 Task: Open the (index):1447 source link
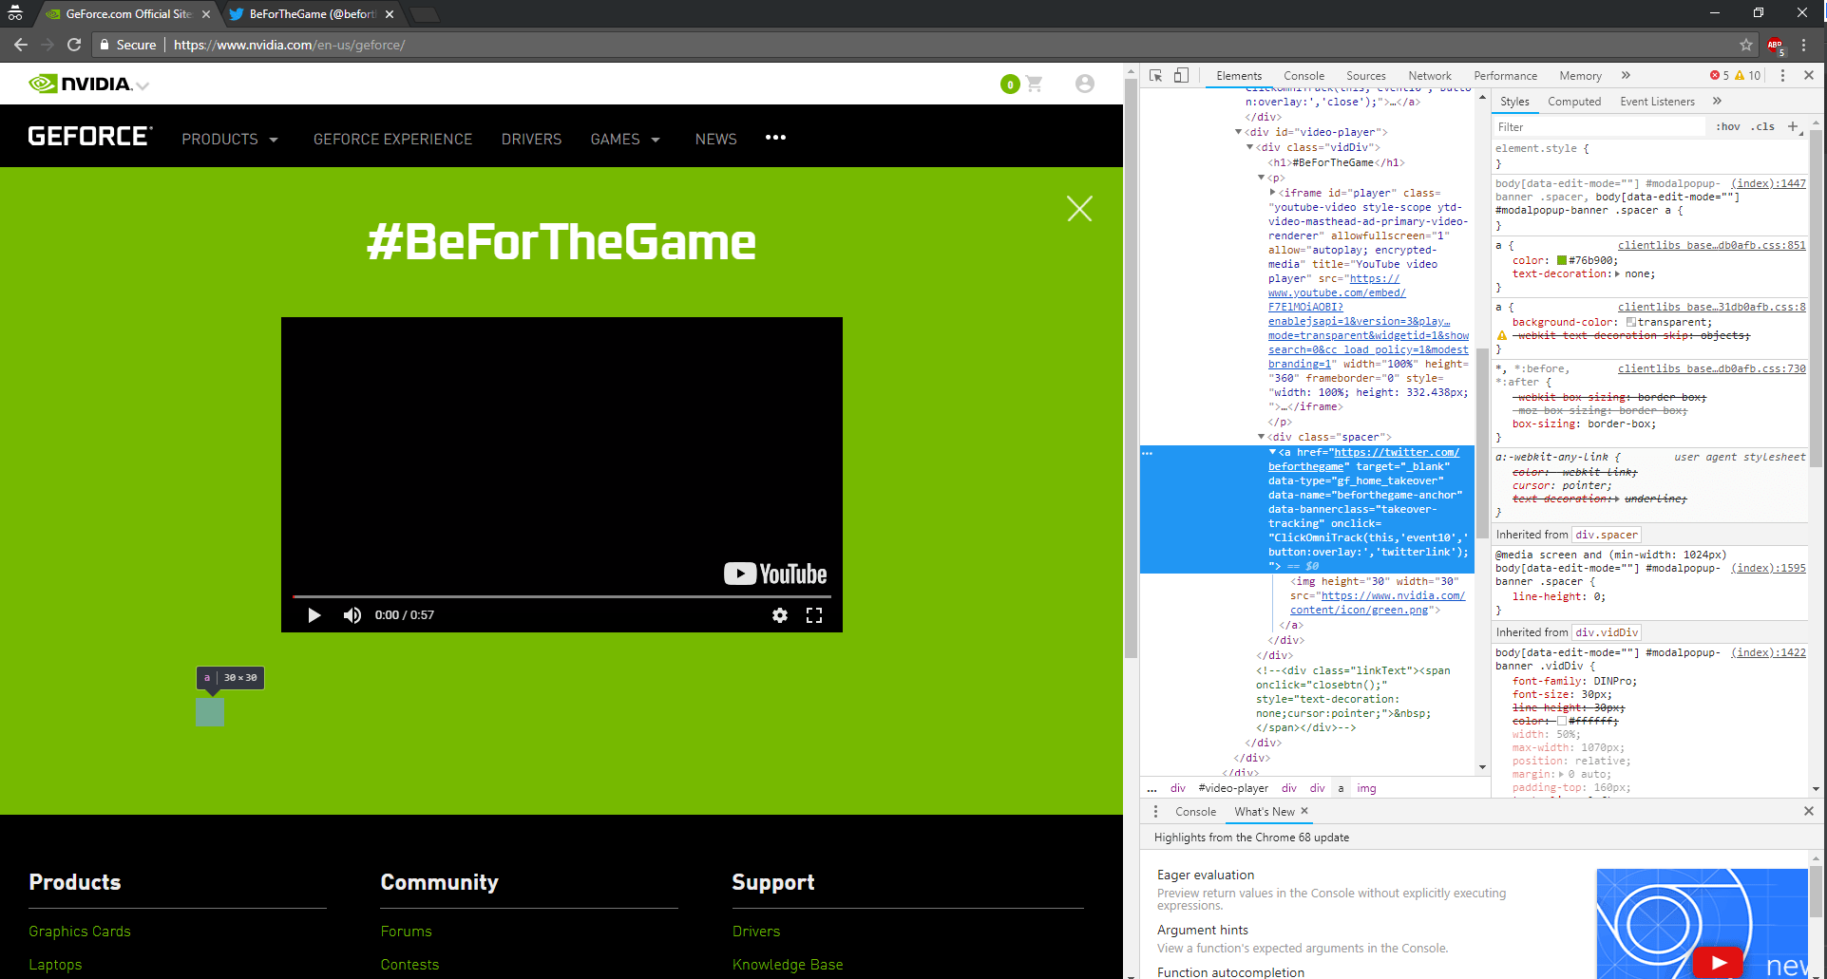click(x=1768, y=183)
